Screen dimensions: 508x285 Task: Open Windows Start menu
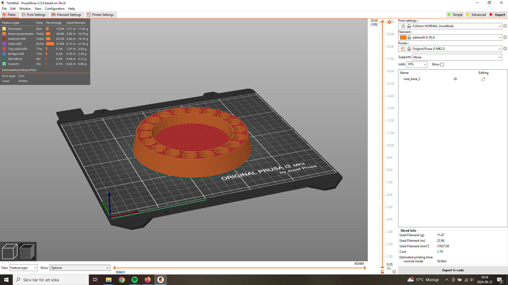point(6,280)
